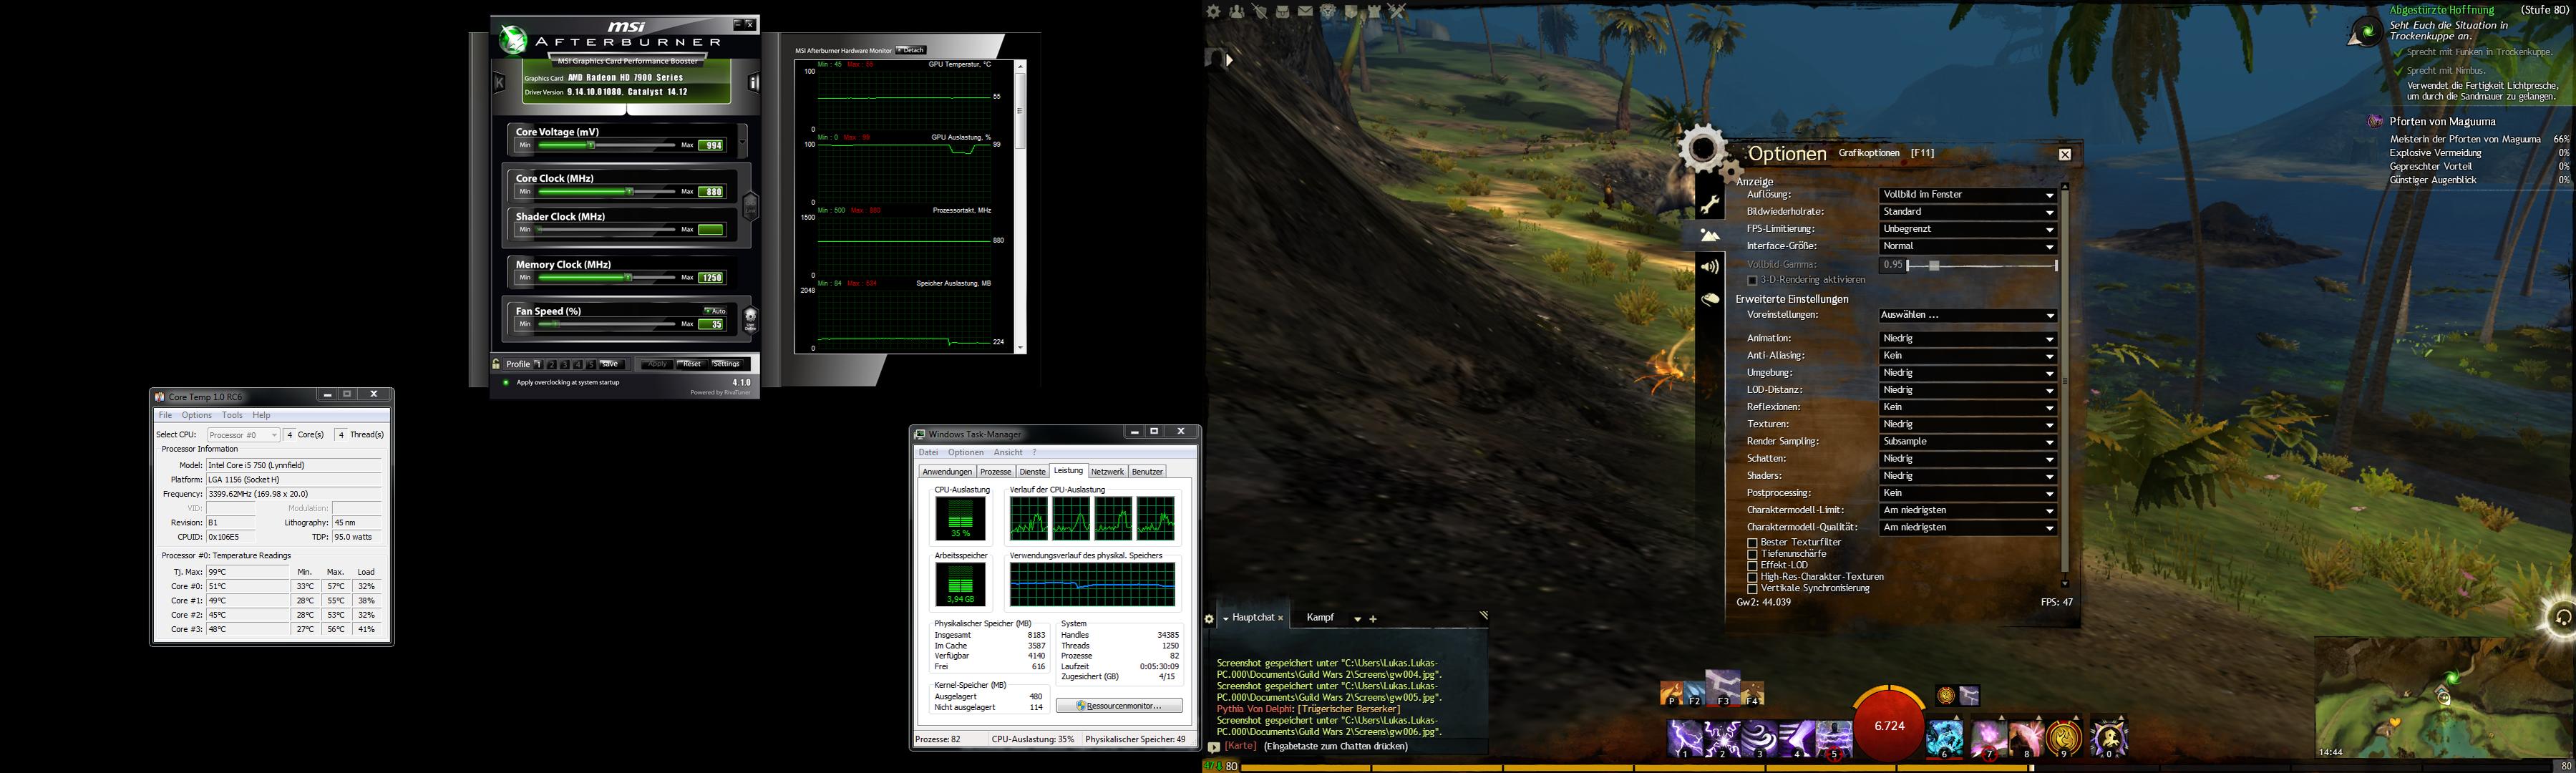Click the MSI Afterburner info button
Viewport: 2576px width, 773px height.
click(754, 83)
